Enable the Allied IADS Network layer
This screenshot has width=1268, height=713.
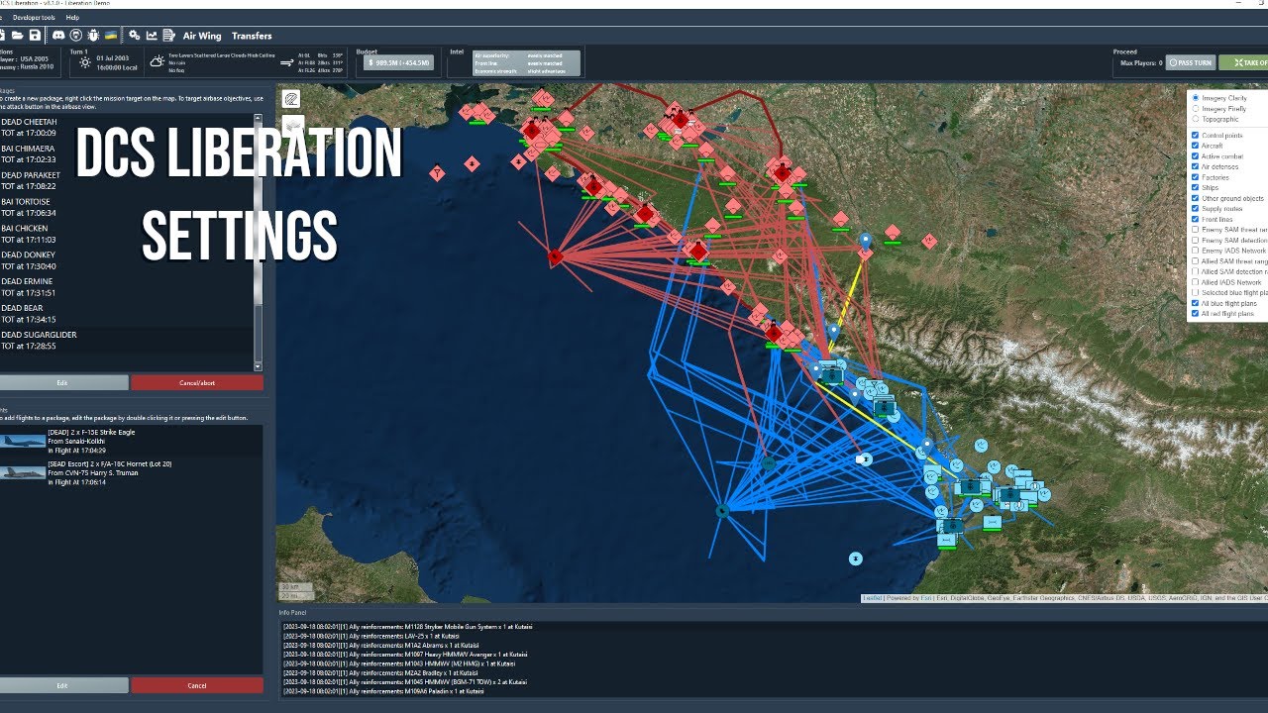pyautogui.click(x=1196, y=282)
